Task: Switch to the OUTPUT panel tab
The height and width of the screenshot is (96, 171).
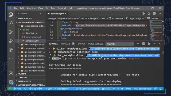Action: coord(81,44)
